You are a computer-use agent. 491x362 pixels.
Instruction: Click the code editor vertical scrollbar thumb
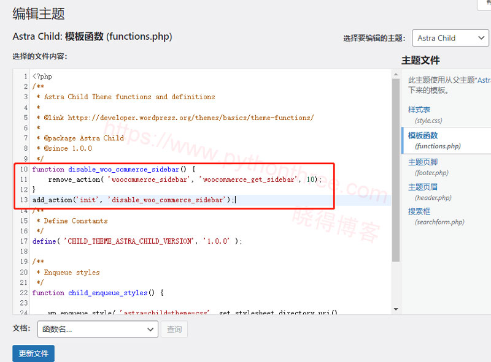tap(396, 170)
